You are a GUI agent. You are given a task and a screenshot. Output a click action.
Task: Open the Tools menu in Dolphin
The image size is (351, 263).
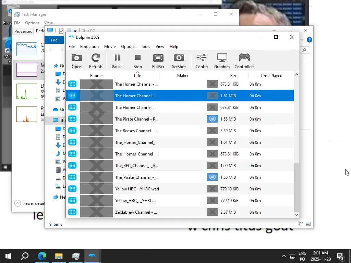click(145, 47)
